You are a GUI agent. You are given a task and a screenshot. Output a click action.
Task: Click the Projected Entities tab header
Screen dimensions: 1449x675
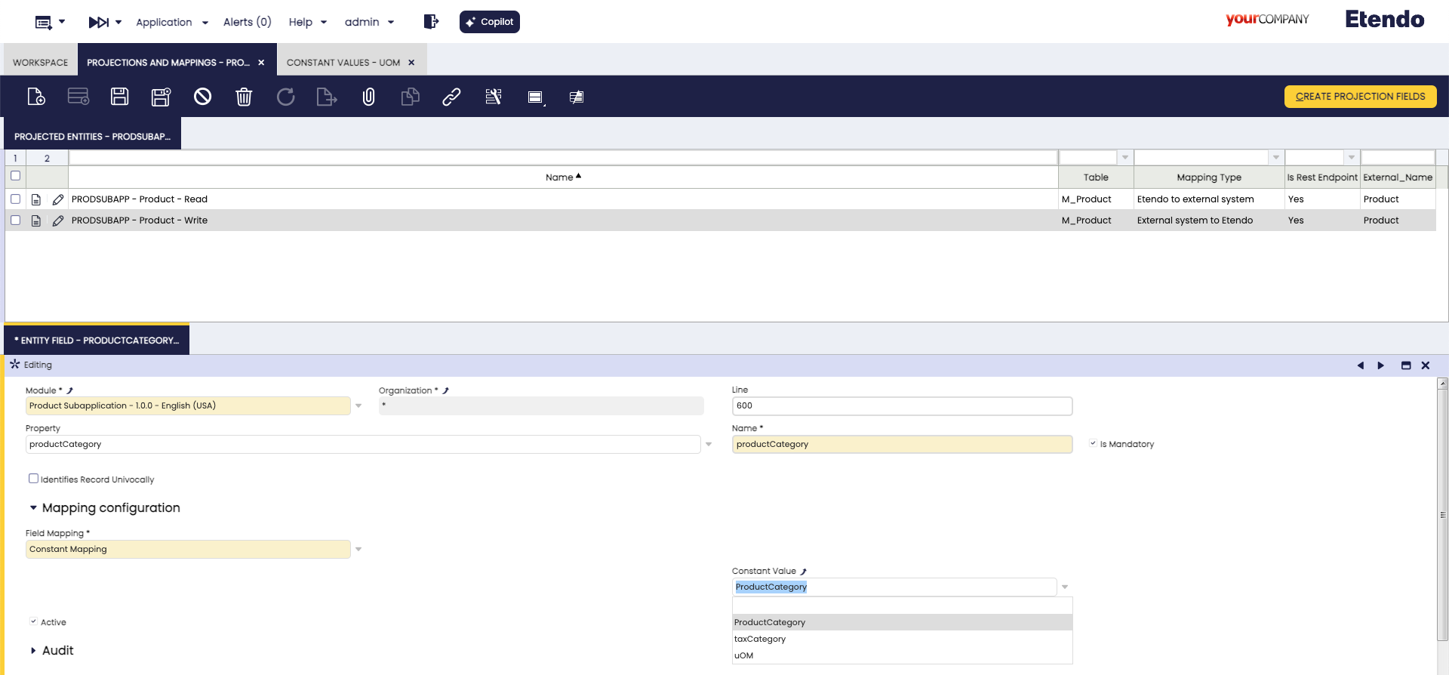[93, 134]
